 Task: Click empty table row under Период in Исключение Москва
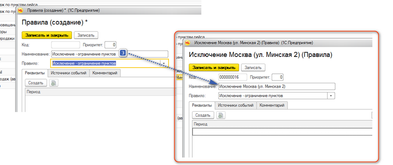click(282, 132)
